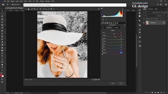This screenshot has width=168, height=94.
Task: Click OK in Camera Raw dialog
Action: pos(121,83)
